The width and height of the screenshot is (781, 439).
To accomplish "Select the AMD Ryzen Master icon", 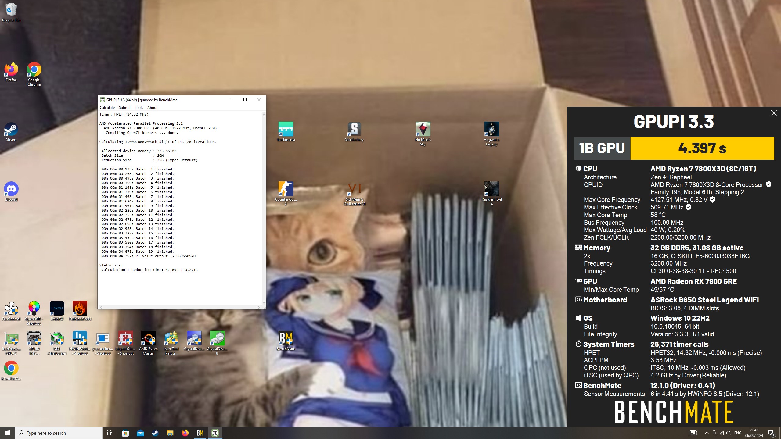I will pos(148,343).
